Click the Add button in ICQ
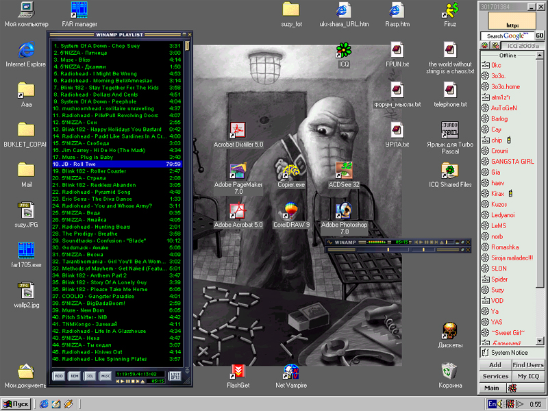The image size is (548, 411). click(x=495, y=365)
